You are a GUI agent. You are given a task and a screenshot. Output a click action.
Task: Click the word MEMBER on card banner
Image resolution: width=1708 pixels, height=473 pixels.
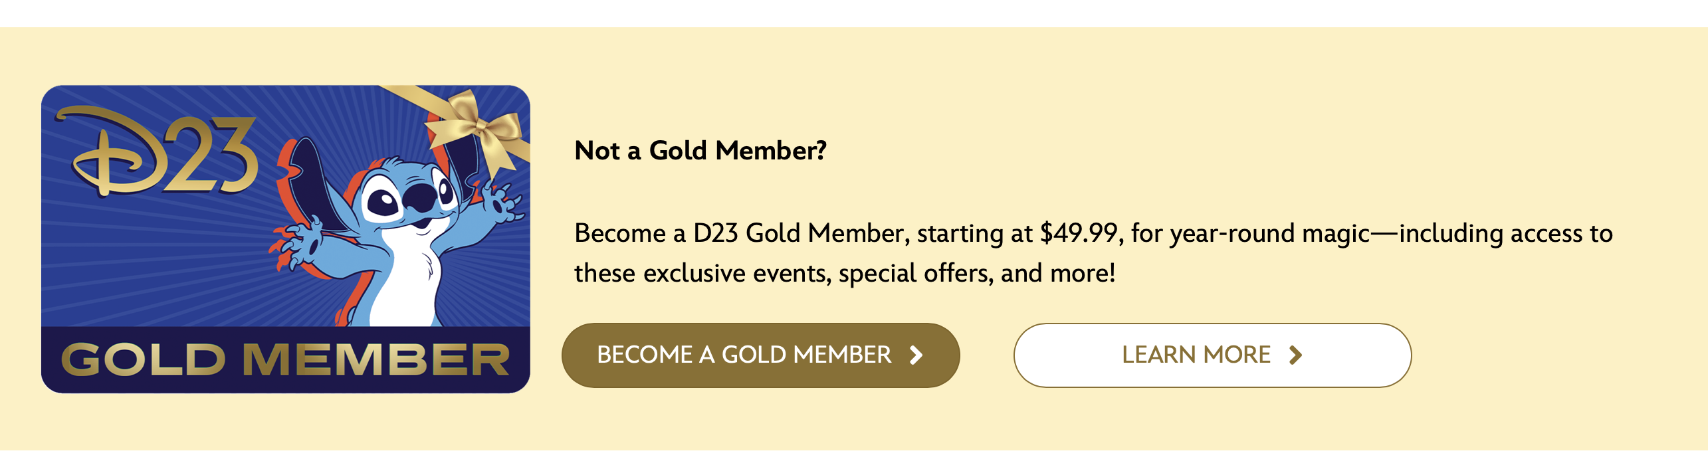point(376,359)
